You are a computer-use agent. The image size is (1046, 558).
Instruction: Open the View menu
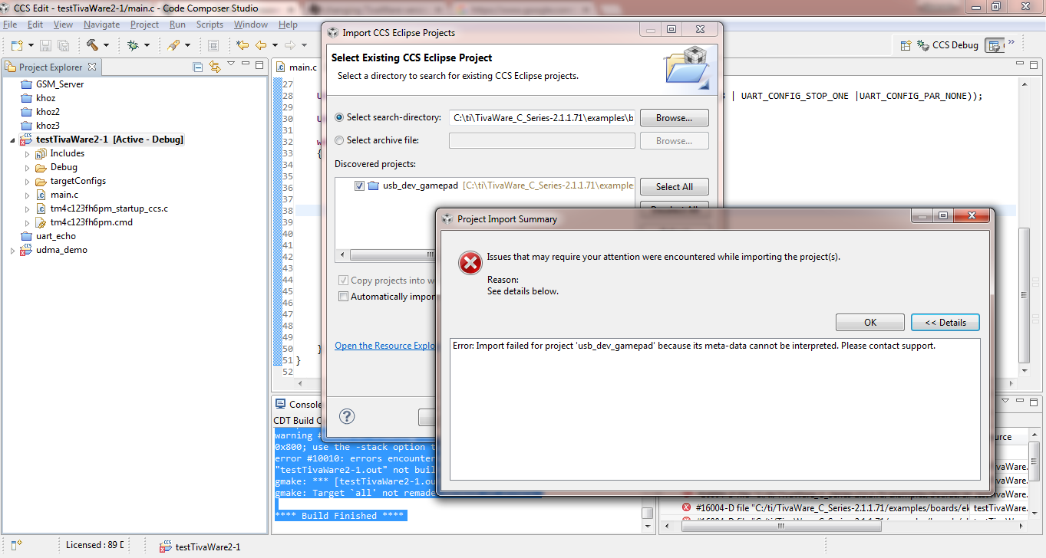tap(64, 25)
